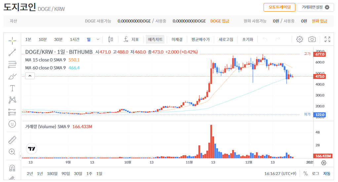
Task: Undo the last chart action
Action: [x=265, y=39]
